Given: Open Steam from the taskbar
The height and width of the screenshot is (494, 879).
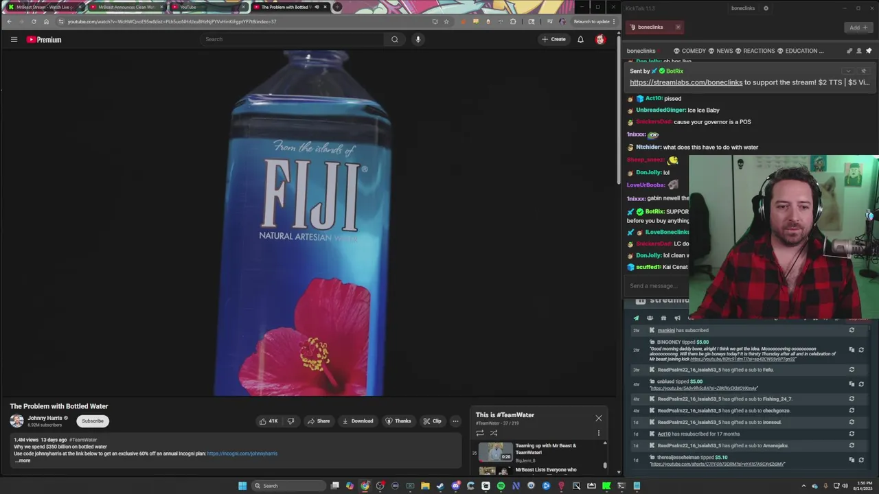Looking at the screenshot, I should [440, 486].
